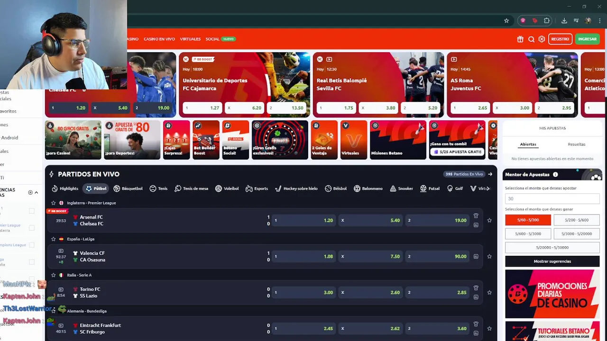The image size is (607, 341).
Task: Click the green INGRESAR button
Action: tap(587, 39)
